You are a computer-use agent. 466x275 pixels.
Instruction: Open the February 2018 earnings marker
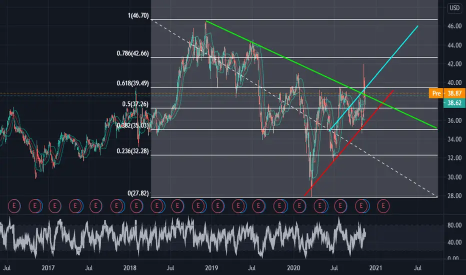[x=136, y=205]
